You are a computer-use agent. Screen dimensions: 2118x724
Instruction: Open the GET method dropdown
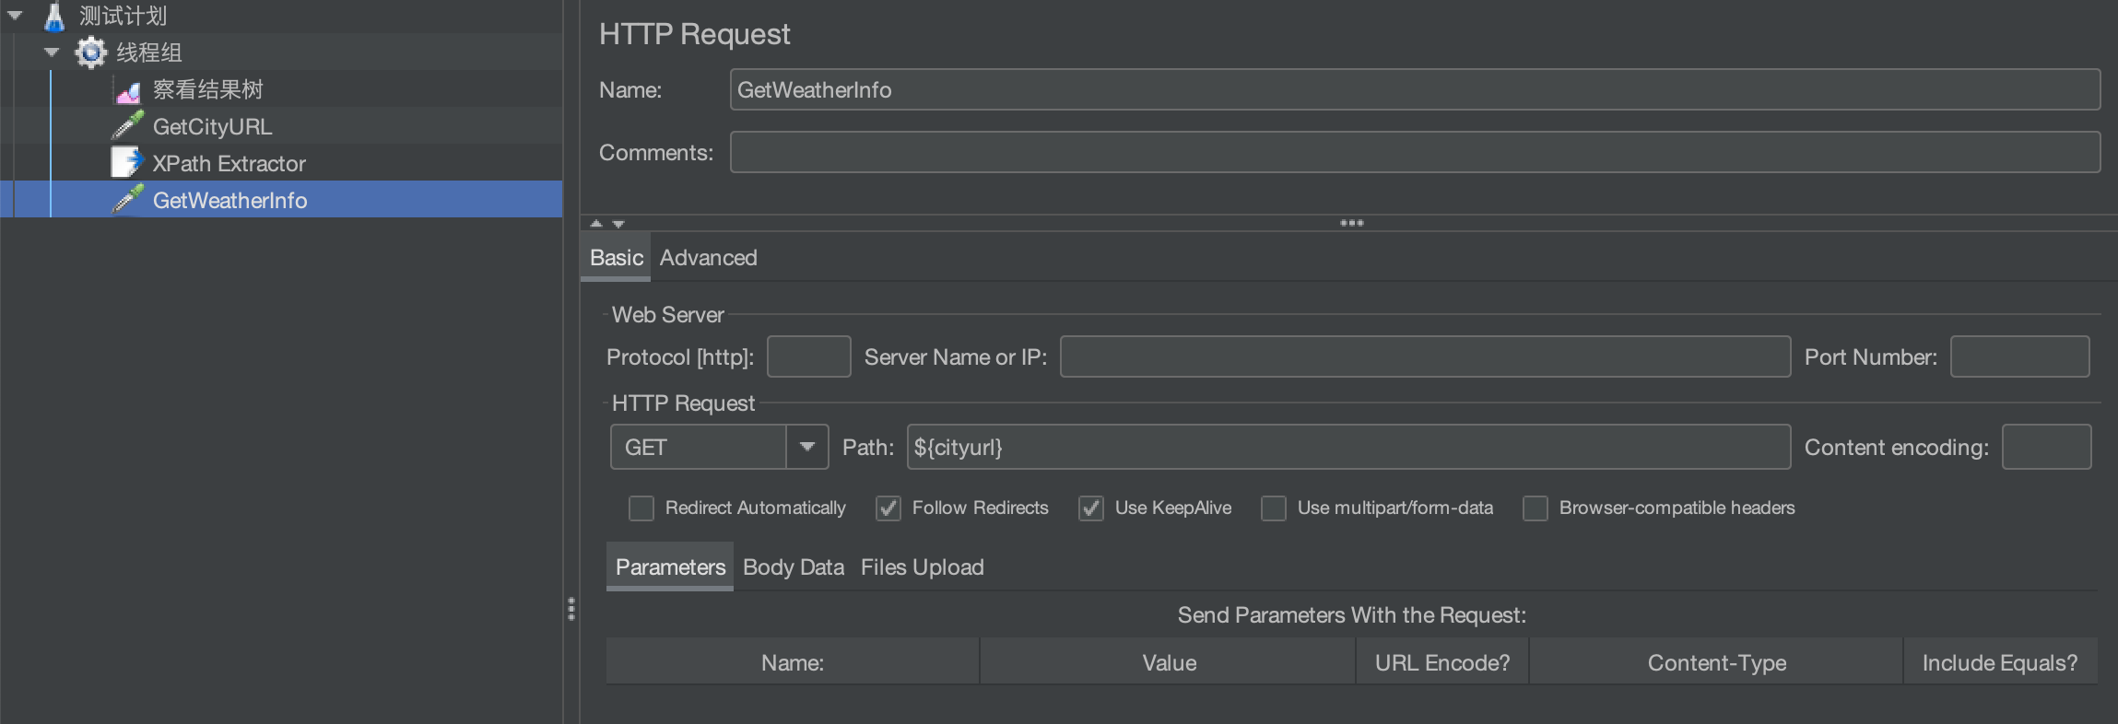click(719, 447)
